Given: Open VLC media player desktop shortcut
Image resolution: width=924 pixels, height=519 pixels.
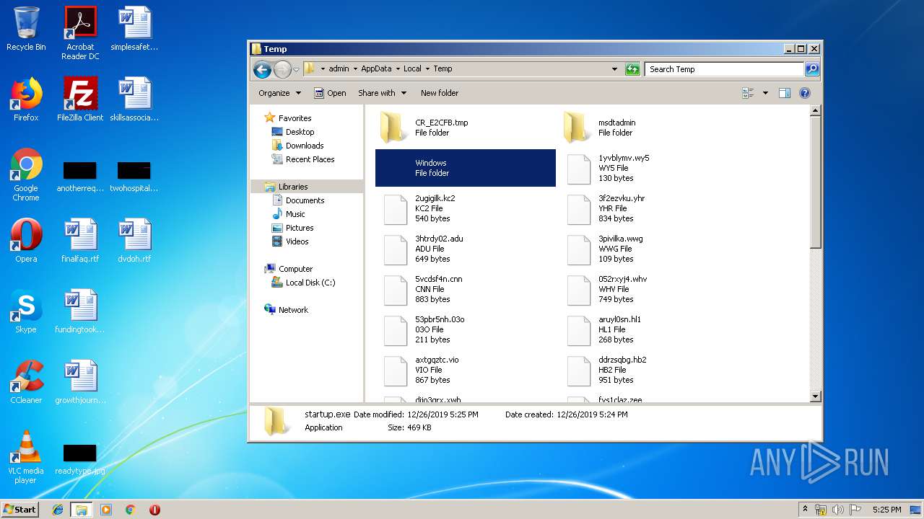Looking at the screenshot, I should pos(26,457).
